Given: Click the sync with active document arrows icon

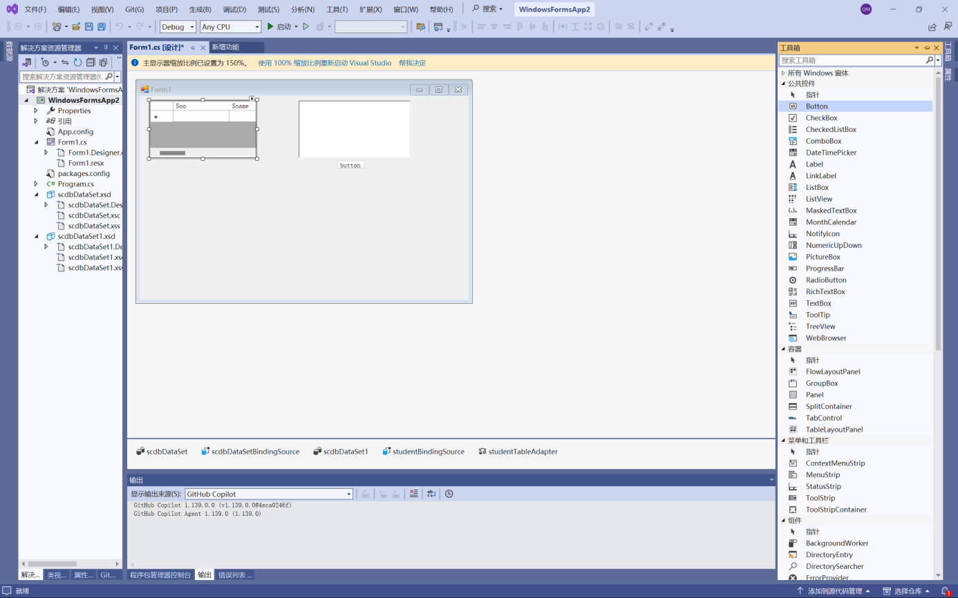Looking at the screenshot, I should click(65, 62).
